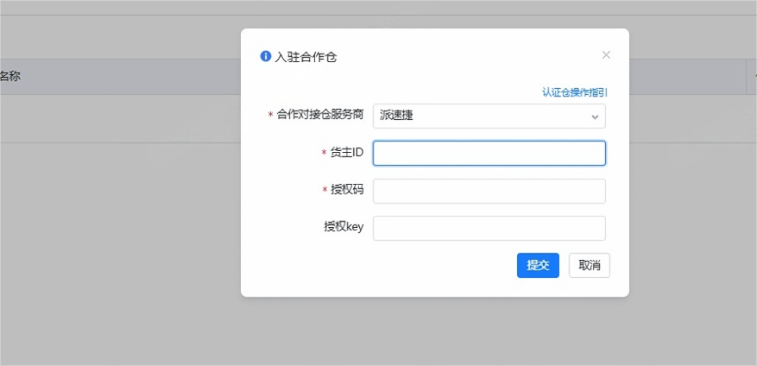The height and width of the screenshot is (366, 757).
Task: Click the red asterisk beside 合作对接仓服务商
Action: click(270, 116)
